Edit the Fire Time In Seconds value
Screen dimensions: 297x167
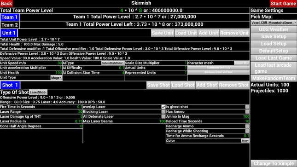80,107
